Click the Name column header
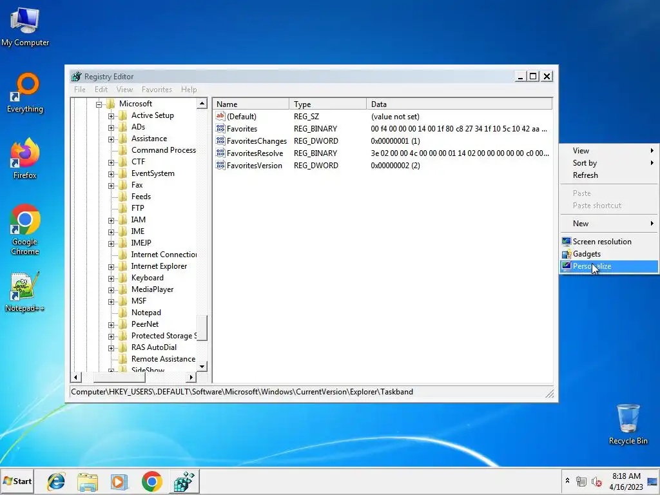The height and width of the screenshot is (495, 660). point(251,104)
